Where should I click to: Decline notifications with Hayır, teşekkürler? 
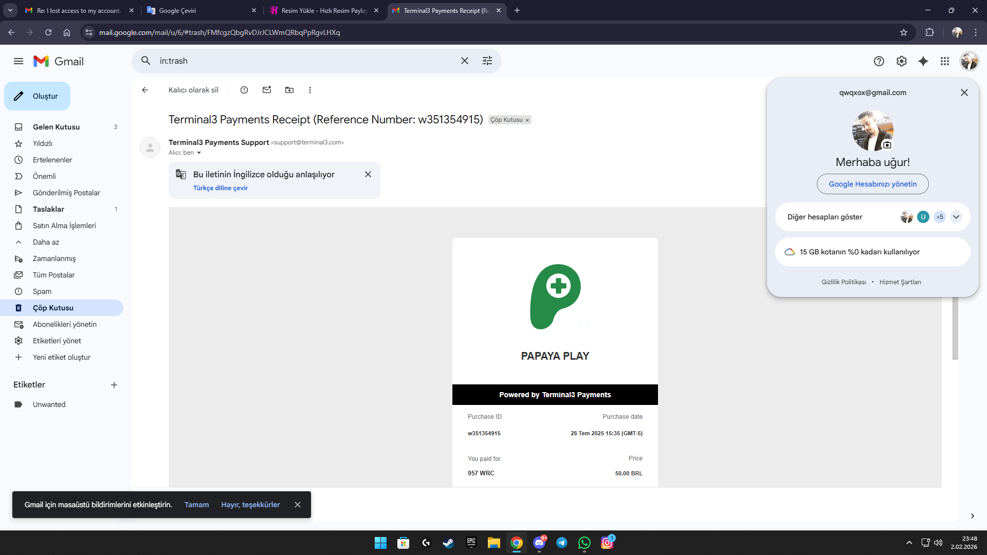pyautogui.click(x=251, y=505)
